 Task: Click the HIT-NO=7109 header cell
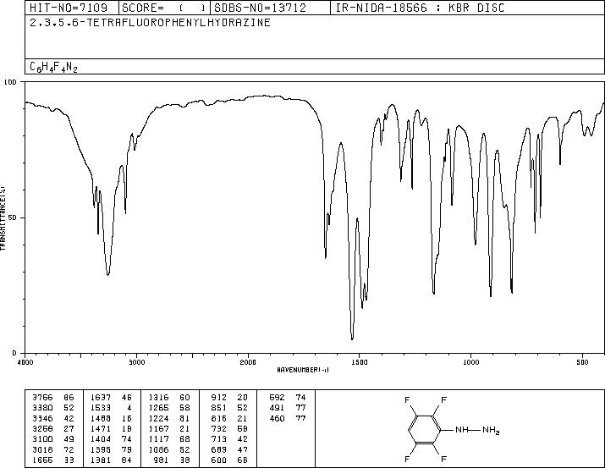pyautogui.click(x=72, y=8)
